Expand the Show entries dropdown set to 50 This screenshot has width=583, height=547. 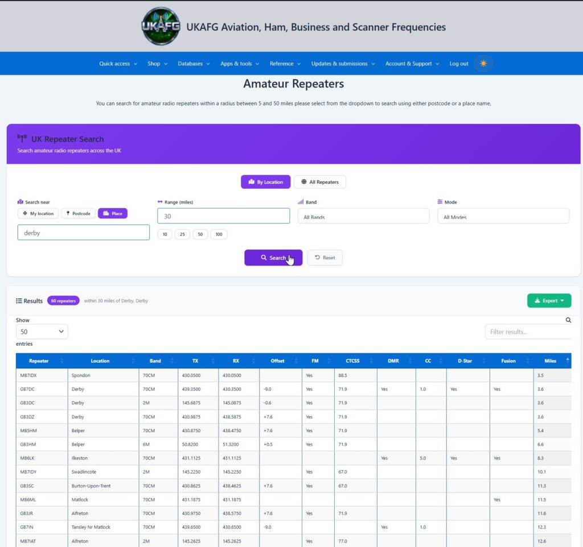[42, 331]
